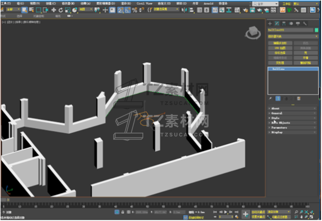Open the Create tab in command panel

click(270, 24)
